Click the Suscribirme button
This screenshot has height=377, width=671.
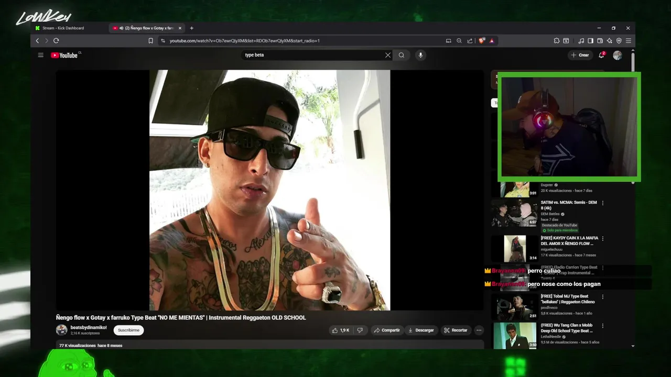point(128,330)
